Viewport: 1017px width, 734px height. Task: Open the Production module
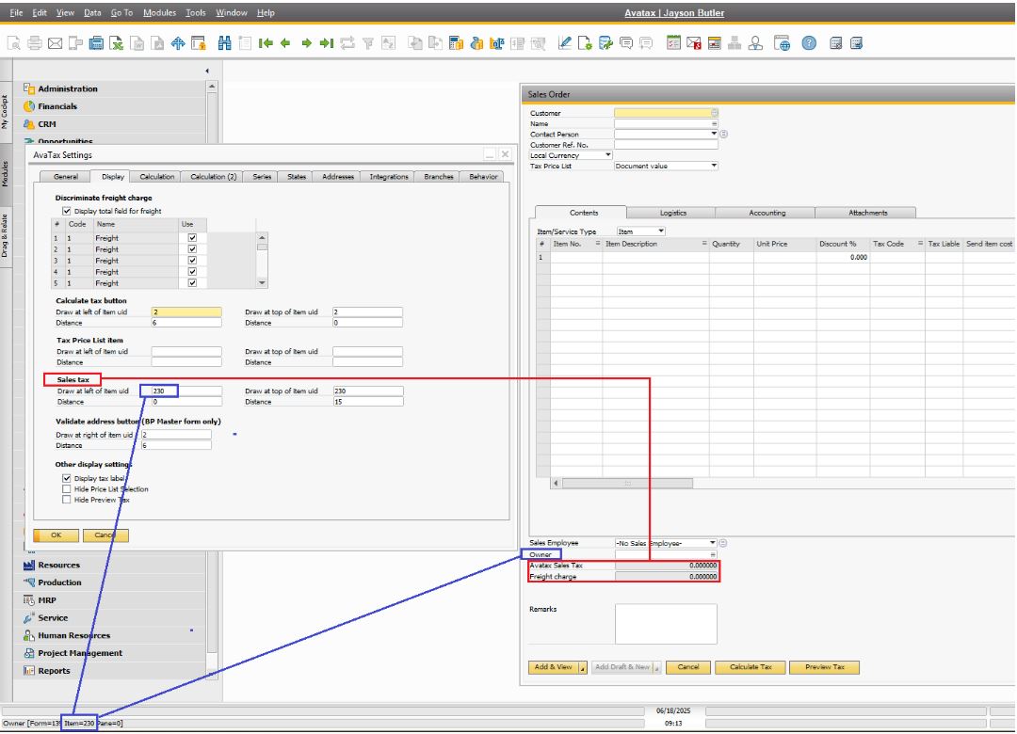[x=59, y=582]
